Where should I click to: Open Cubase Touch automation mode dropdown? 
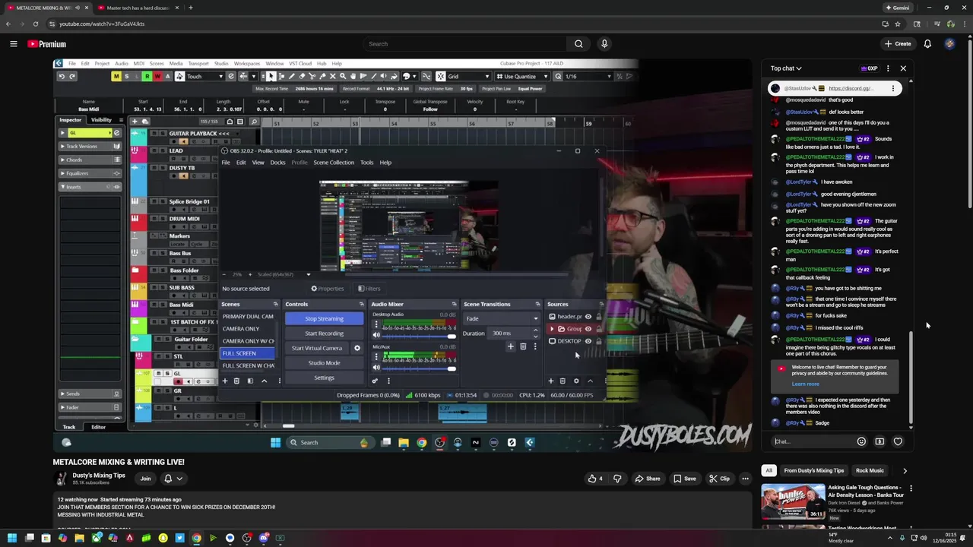(x=205, y=76)
